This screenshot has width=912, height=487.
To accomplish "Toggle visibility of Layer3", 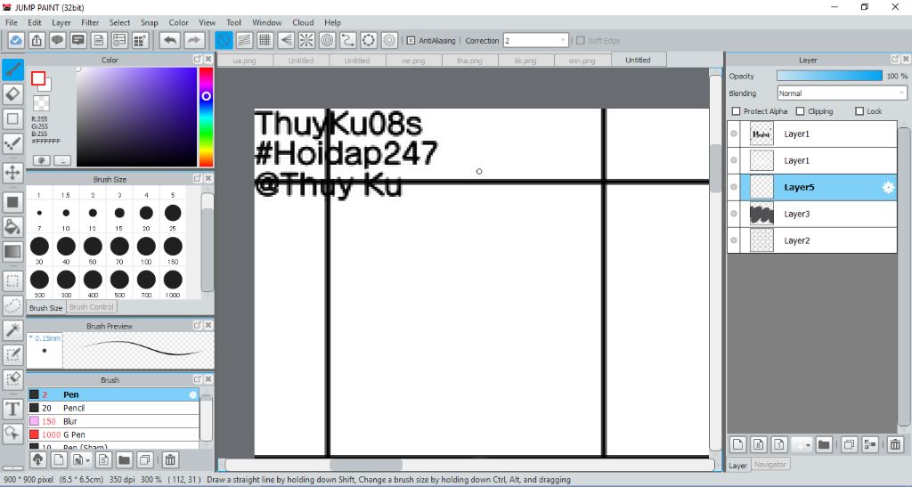I will [734, 214].
